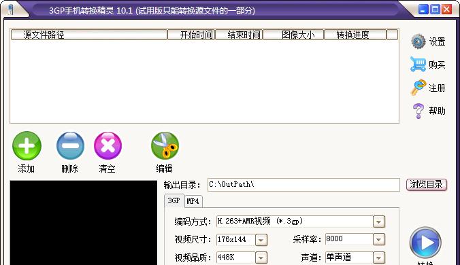Screen dimensions: 460x265
Task: Open the 编辑 (edit) scissors icon
Action: 165,145
